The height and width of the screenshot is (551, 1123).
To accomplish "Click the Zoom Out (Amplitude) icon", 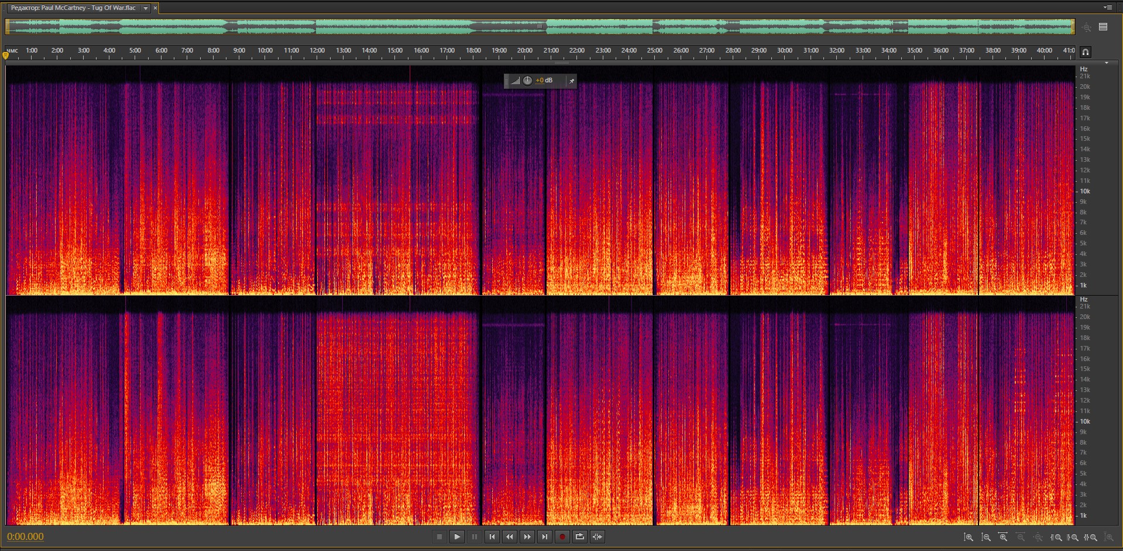I will click(x=986, y=537).
